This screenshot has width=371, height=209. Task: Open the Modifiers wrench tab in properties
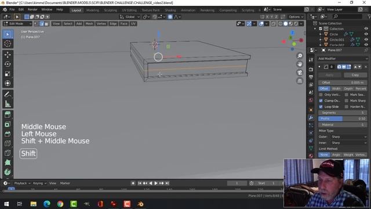(311, 117)
